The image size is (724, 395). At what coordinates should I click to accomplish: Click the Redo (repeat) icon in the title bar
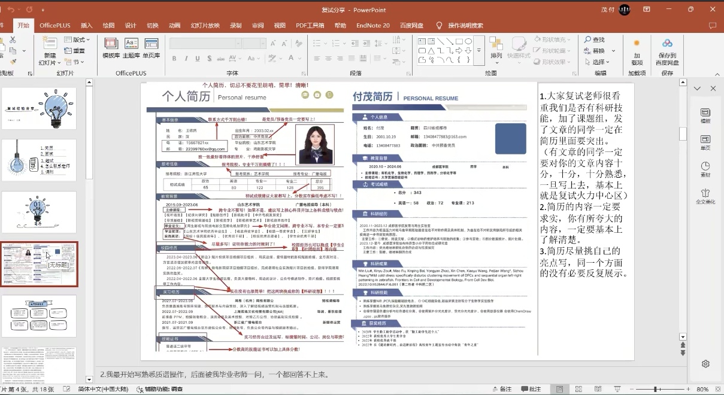click(x=29, y=10)
